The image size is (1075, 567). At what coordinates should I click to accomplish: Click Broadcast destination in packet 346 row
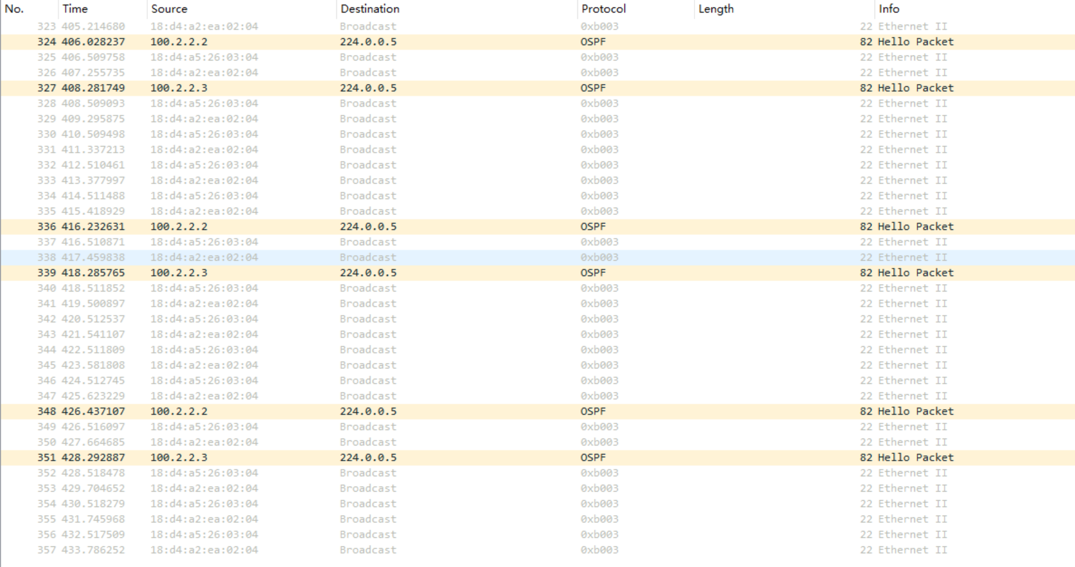(x=368, y=380)
